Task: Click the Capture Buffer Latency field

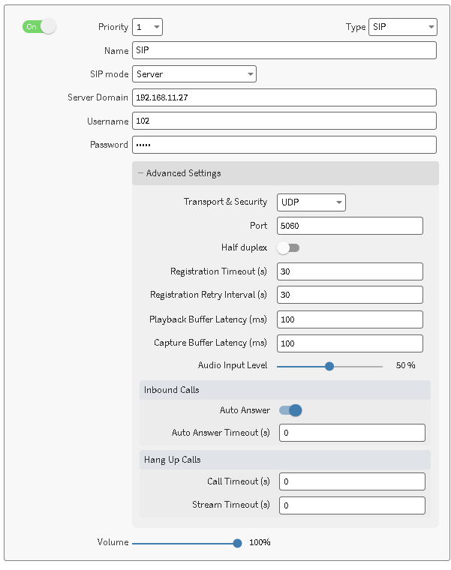Action: point(350,343)
